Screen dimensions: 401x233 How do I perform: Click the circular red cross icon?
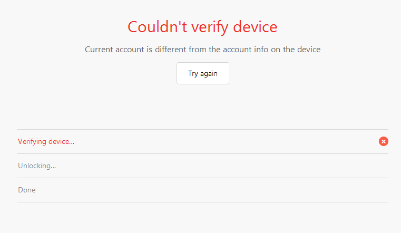pos(384,141)
